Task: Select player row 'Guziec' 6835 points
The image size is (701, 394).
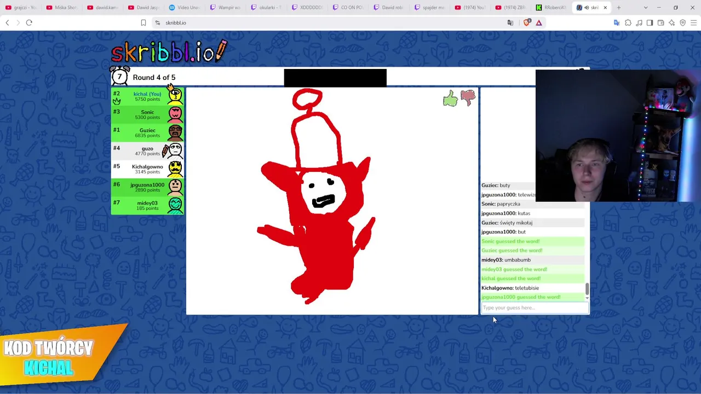Action: click(147, 132)
